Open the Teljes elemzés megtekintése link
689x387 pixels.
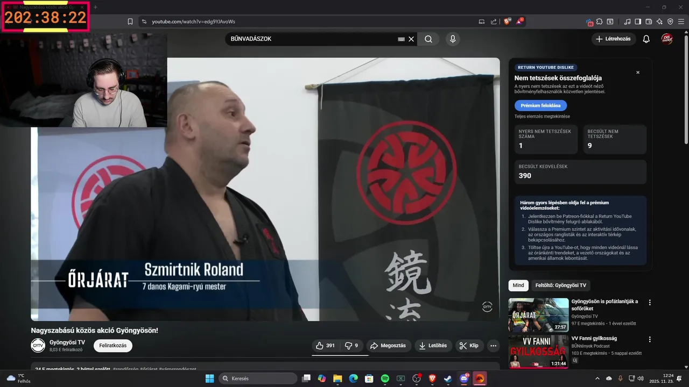tap(542, 117)
